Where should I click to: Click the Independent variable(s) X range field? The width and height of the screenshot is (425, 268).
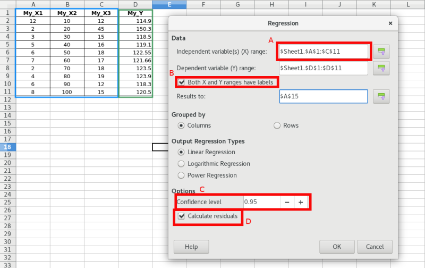point(323,52)
